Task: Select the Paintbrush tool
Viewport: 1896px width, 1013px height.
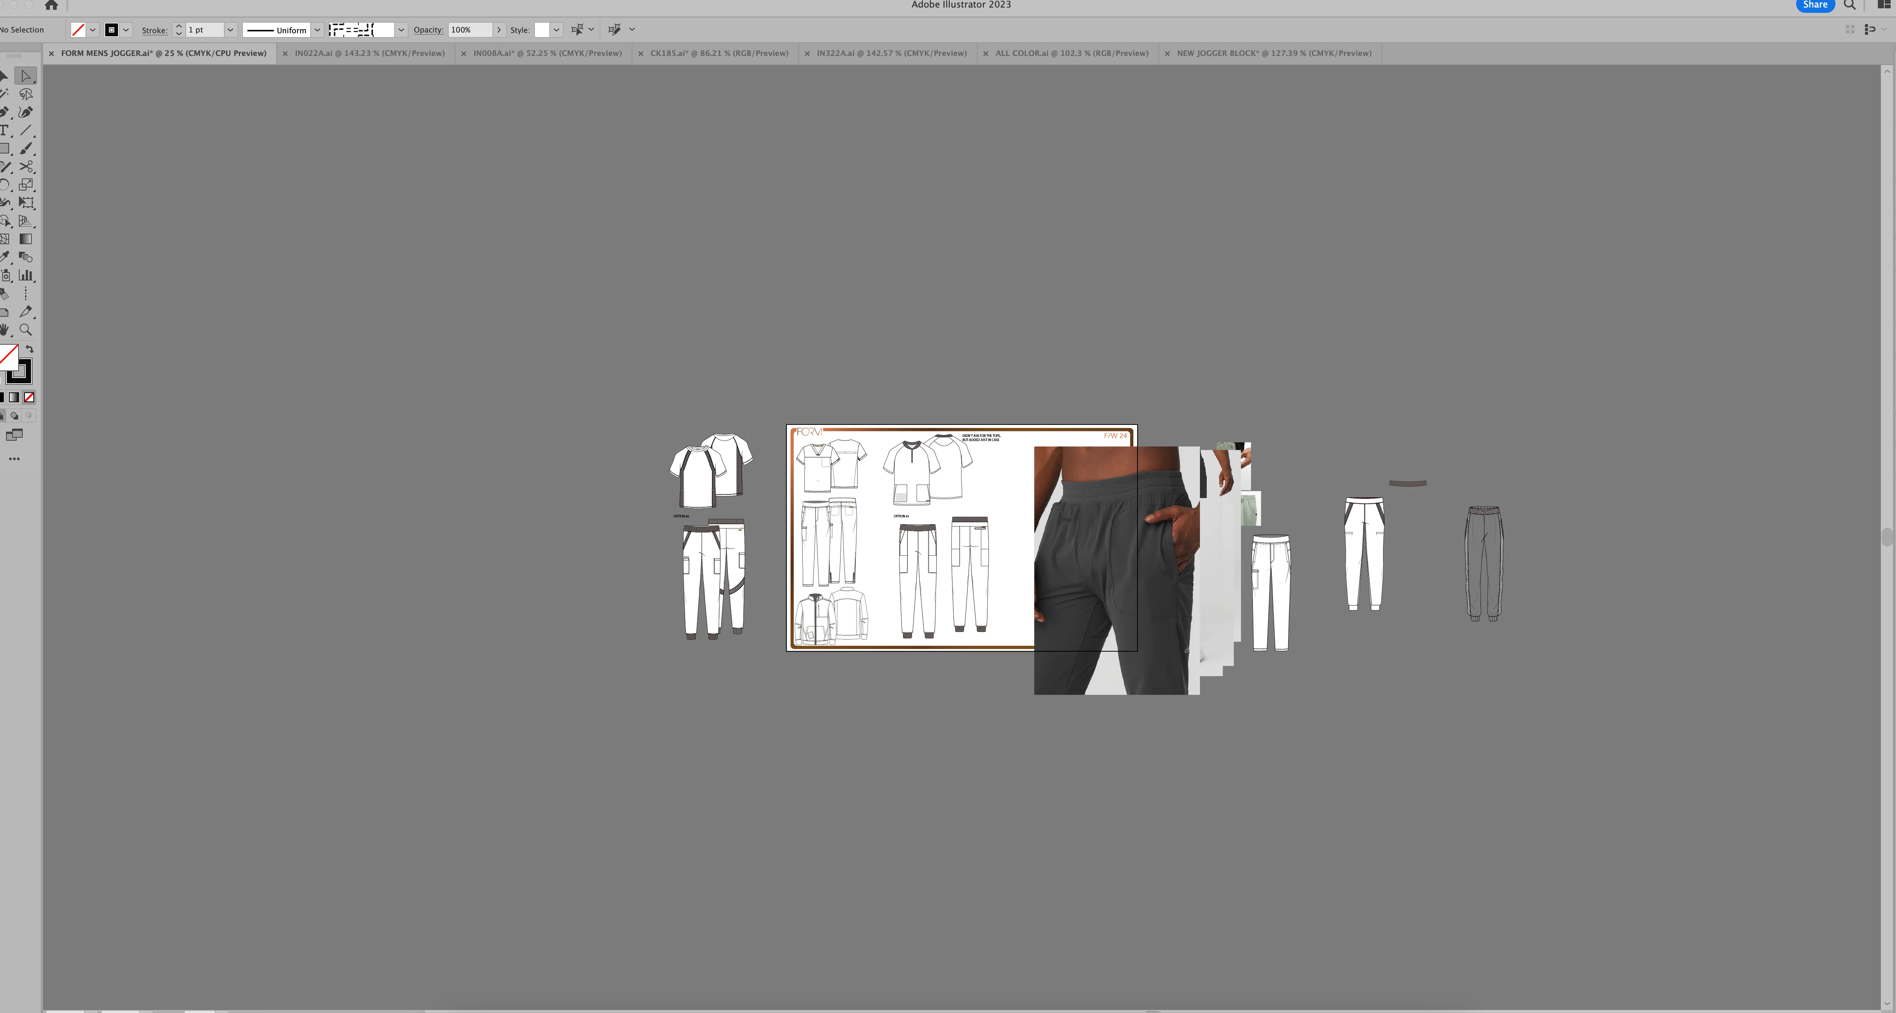Action: (x=26, y=149)
